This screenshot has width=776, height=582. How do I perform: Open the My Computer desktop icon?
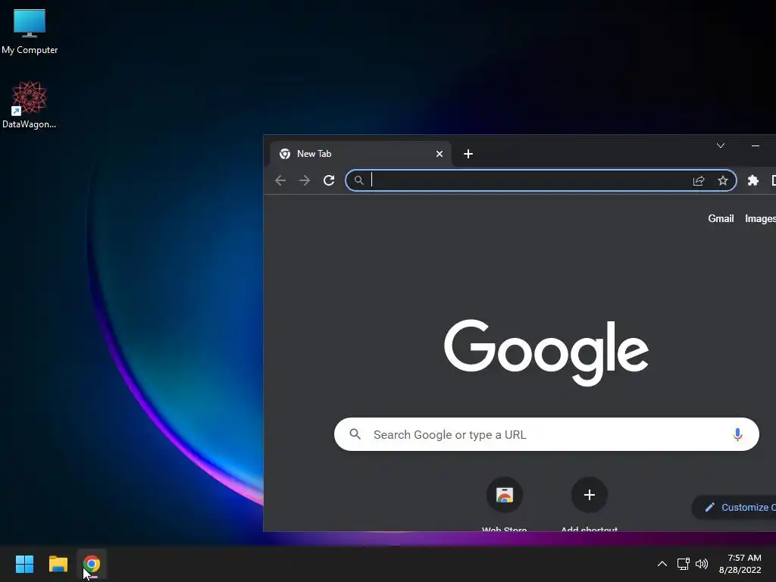coord(30,32)
